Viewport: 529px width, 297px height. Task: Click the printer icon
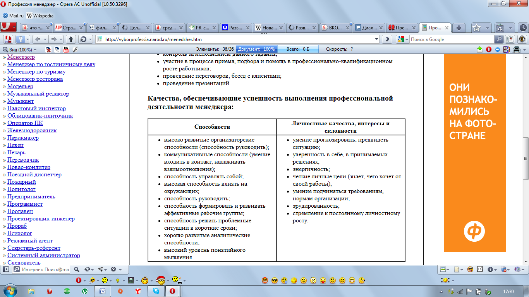(x=516, y=49)
